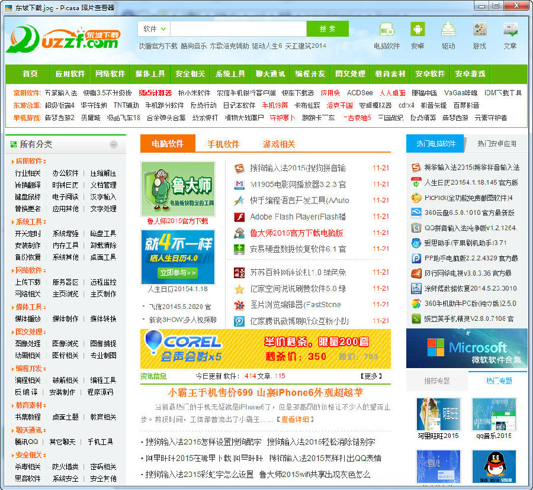Open the 人生日历4.0 promotional thumbnail

pyautogui.click(x=178, y=257)
